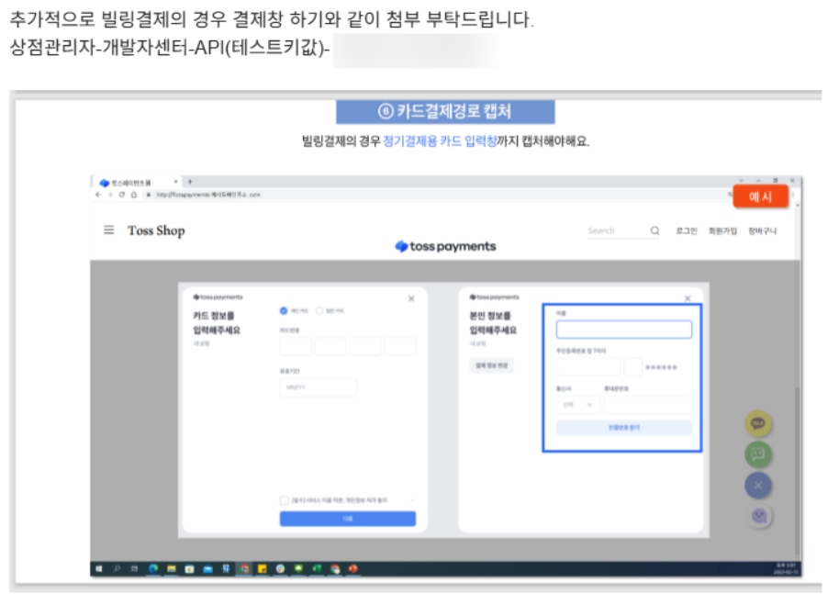Click 회원가입 in the shop header
The height and width of the screenshot is (594, 828).
tap(722, 230)
